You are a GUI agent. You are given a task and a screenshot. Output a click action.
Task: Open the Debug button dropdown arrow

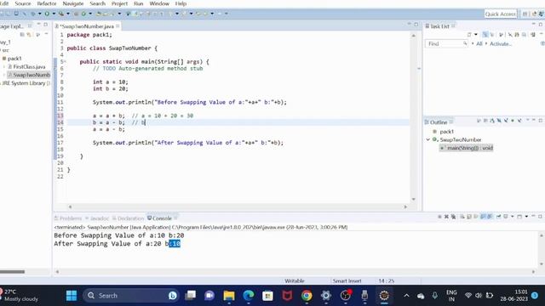point(39,14)
